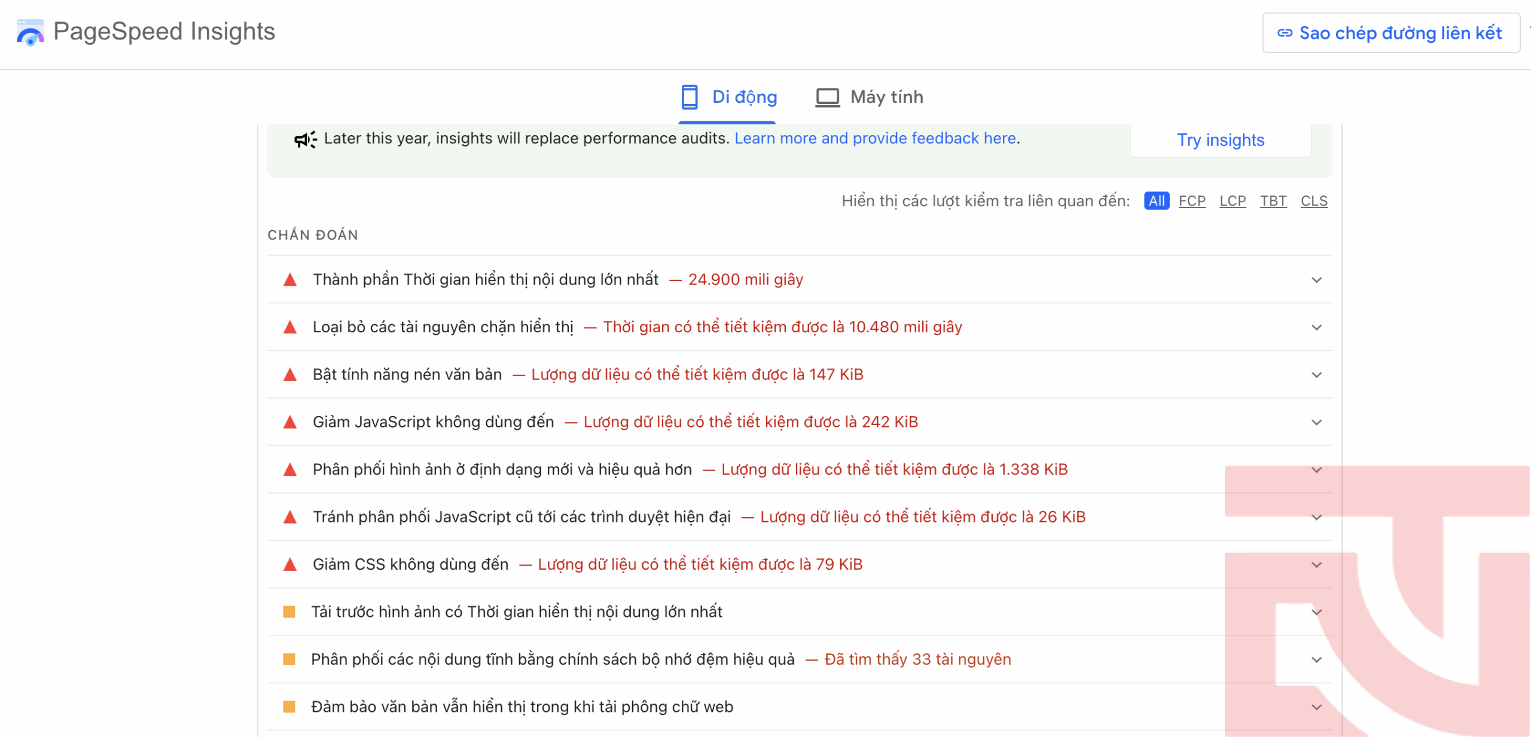
Task: Click Giảm JavaScript không dùng đến text
Action: [434, 422]
